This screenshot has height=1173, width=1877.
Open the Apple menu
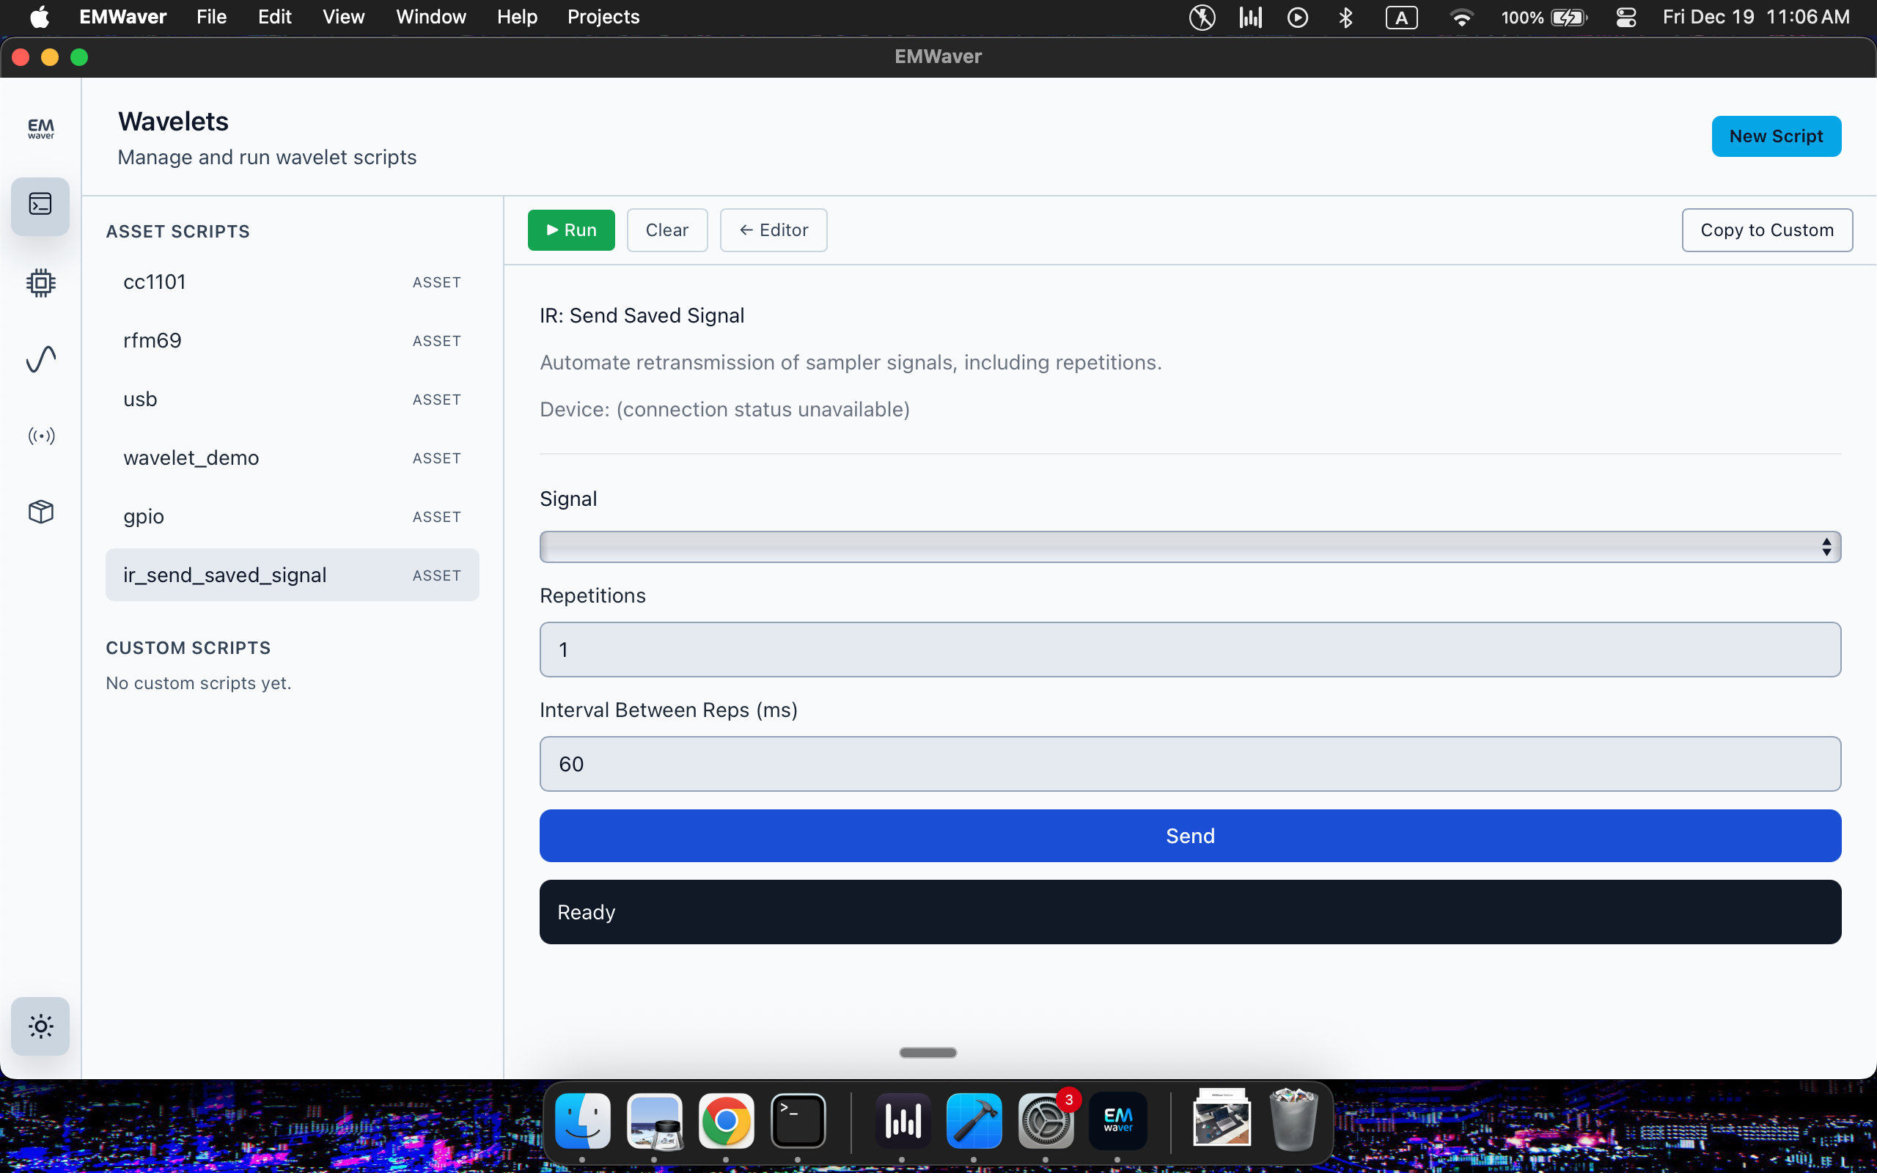tap(40, 17)
